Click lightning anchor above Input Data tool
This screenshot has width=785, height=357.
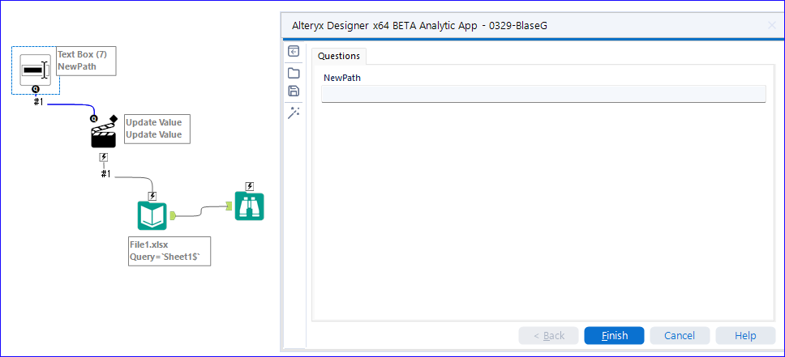(x=152, y=196)
